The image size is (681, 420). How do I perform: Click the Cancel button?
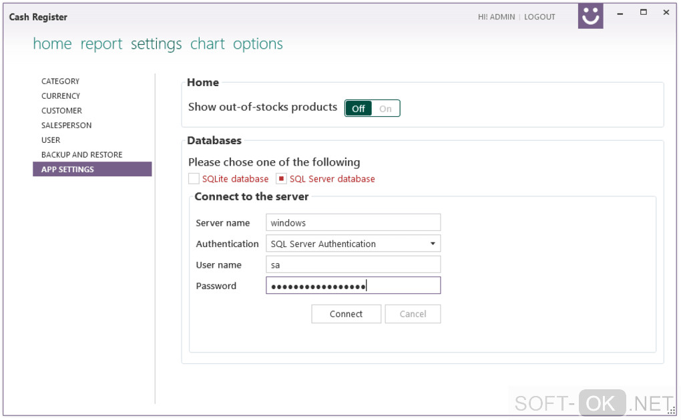413,314
